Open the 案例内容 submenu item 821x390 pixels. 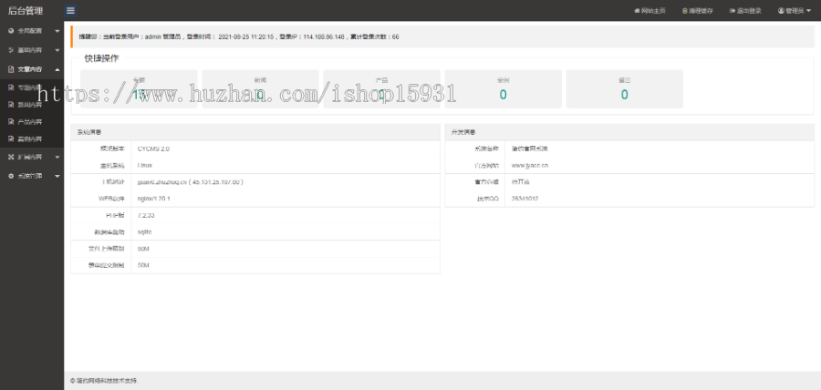pos(32,139)
